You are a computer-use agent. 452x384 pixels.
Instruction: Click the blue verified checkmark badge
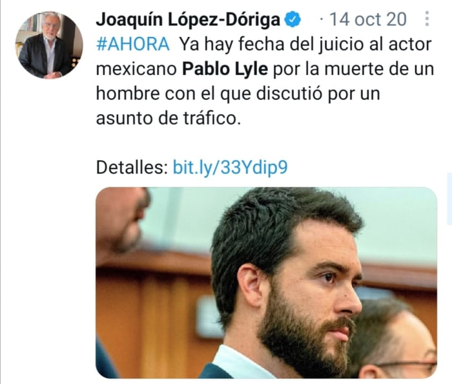(293, 19)
